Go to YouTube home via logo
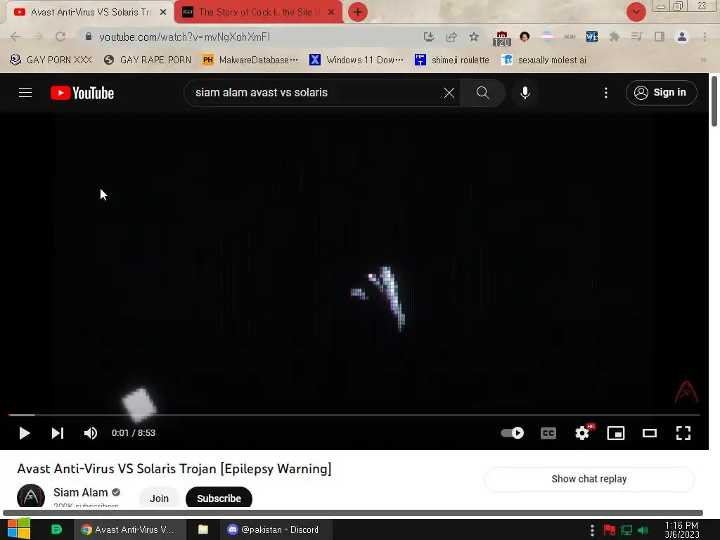Viewport: 720px width, 540px height. [82, 93]
